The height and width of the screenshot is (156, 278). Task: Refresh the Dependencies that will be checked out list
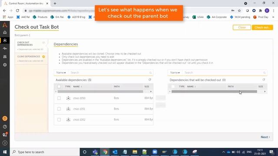pos(264,80)
